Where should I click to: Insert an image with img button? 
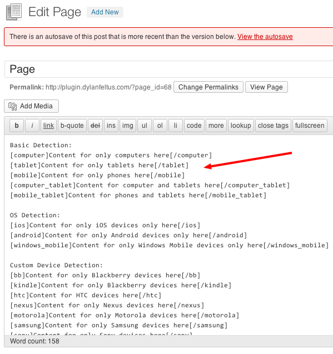(x=128, y=126)
